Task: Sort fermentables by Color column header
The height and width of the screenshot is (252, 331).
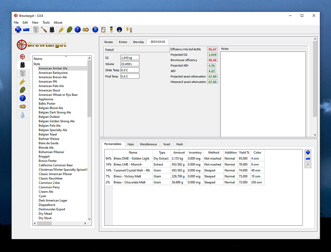Action: 257,152
